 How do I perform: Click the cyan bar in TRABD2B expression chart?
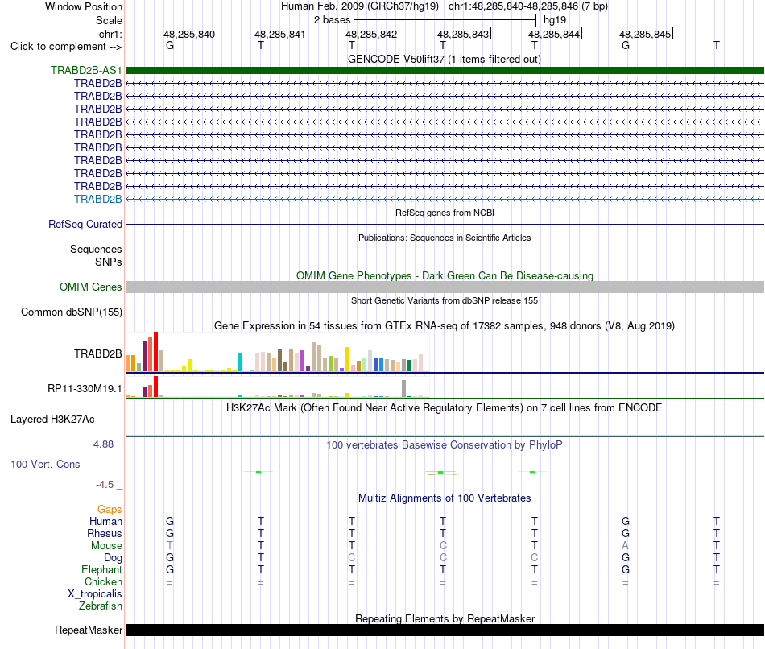[240, 362]
